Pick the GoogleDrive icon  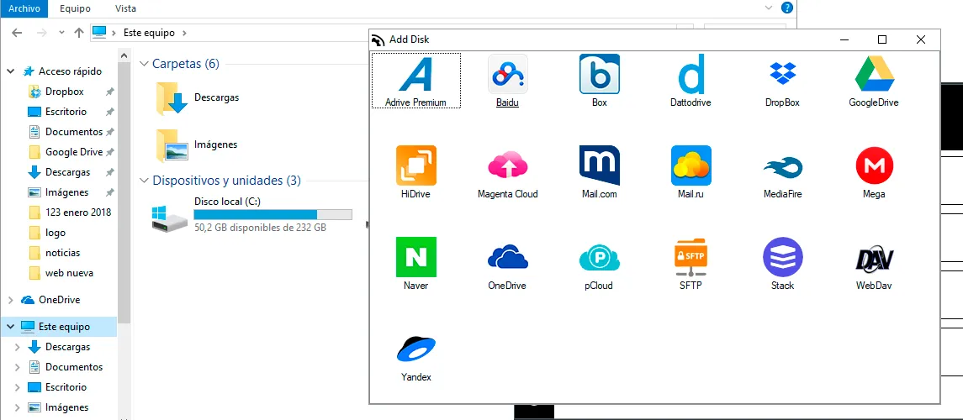tap(874, 81)
